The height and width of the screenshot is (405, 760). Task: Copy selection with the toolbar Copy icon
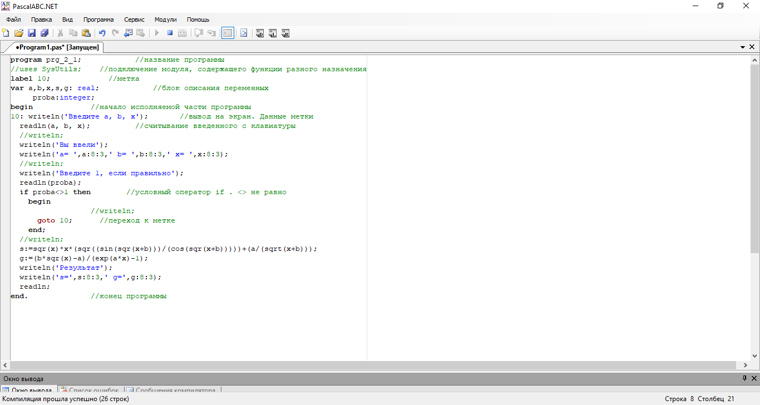tap(73, 33)
